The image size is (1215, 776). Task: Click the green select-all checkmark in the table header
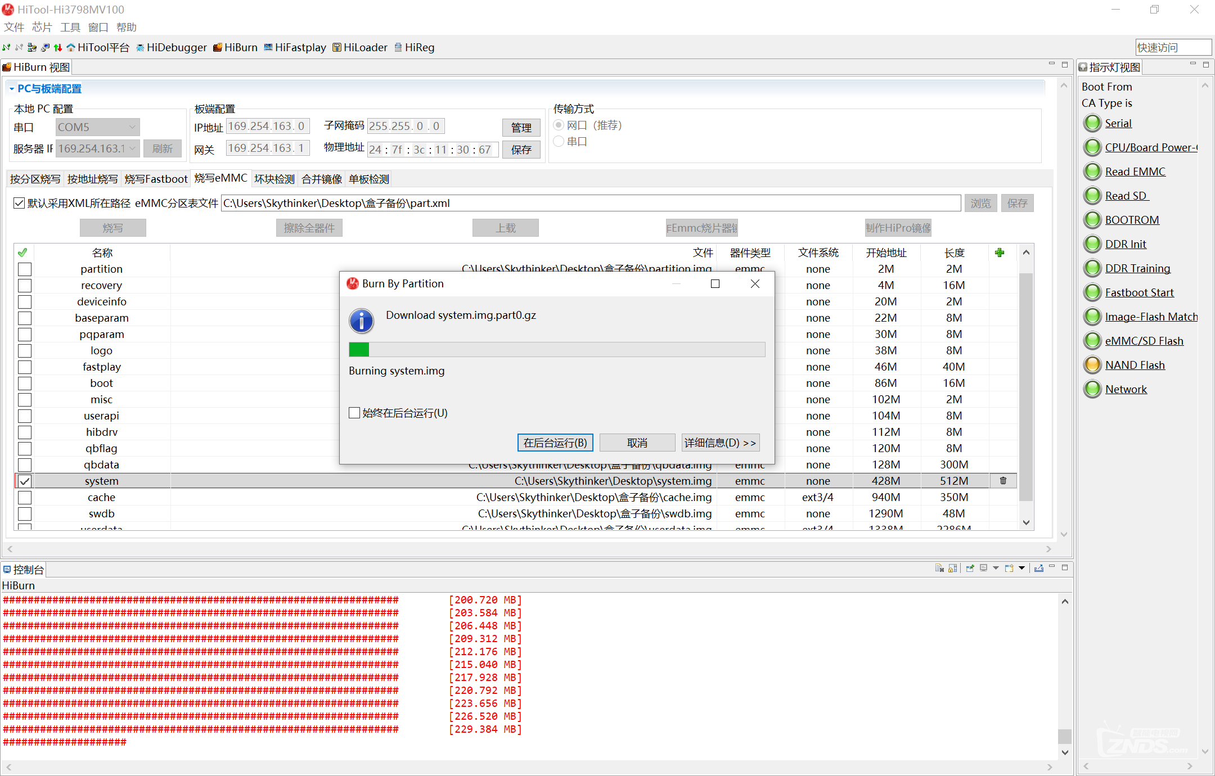(22, 252)
